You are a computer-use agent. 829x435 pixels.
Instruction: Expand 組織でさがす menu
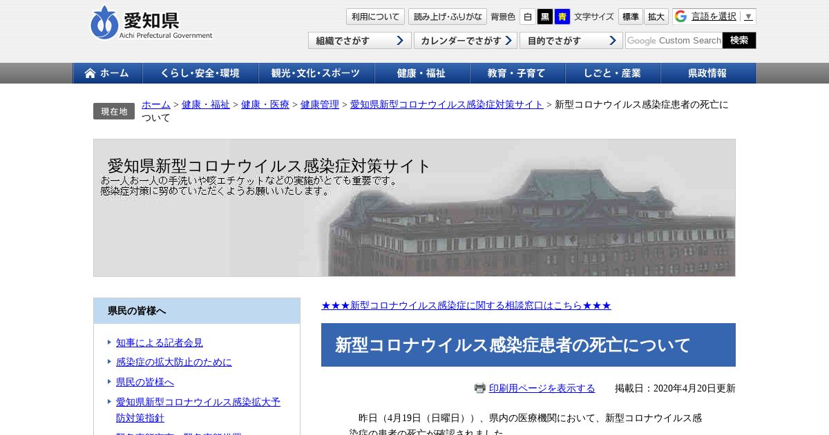point(360,41)
